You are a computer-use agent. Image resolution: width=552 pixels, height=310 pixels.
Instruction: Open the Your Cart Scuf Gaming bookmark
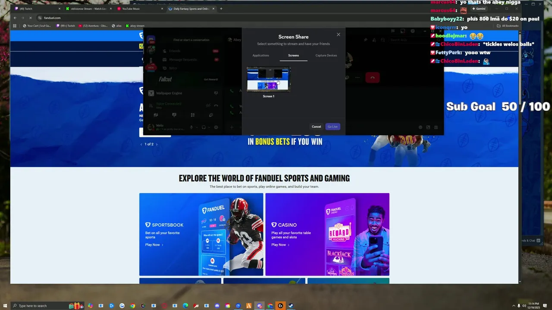click(x=37, y=26)
